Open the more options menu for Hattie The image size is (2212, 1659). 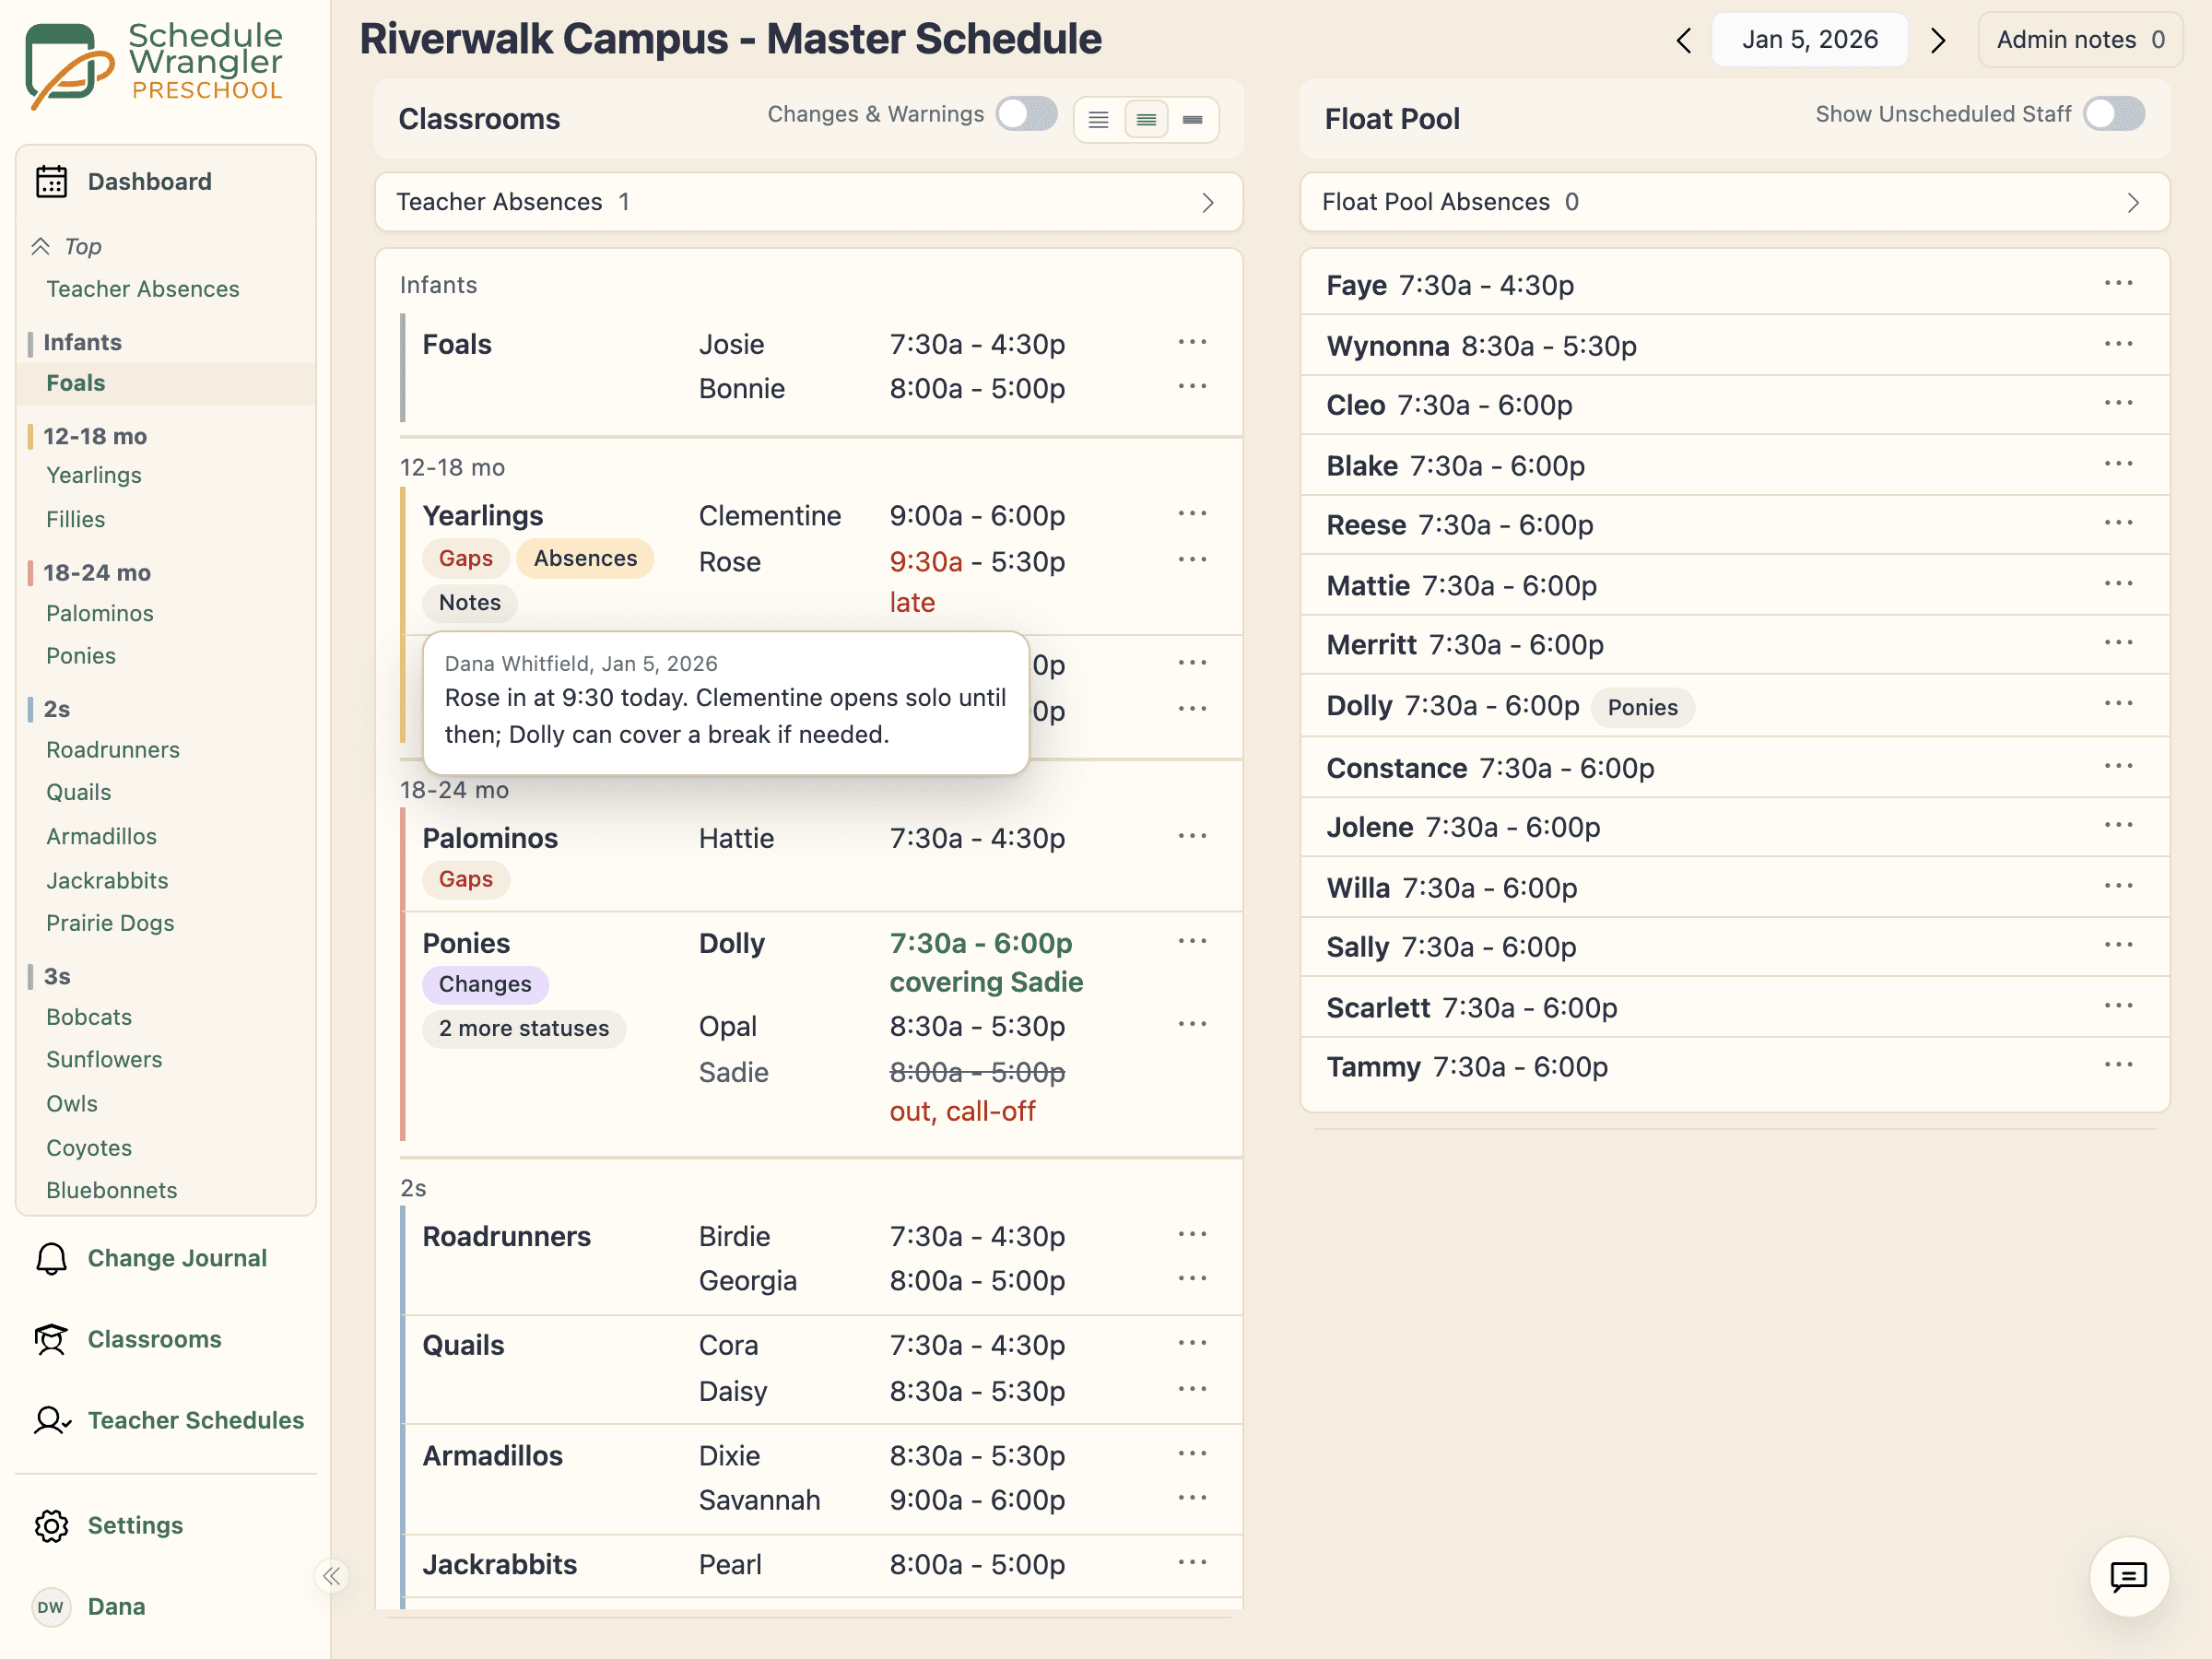(1192, 836)
